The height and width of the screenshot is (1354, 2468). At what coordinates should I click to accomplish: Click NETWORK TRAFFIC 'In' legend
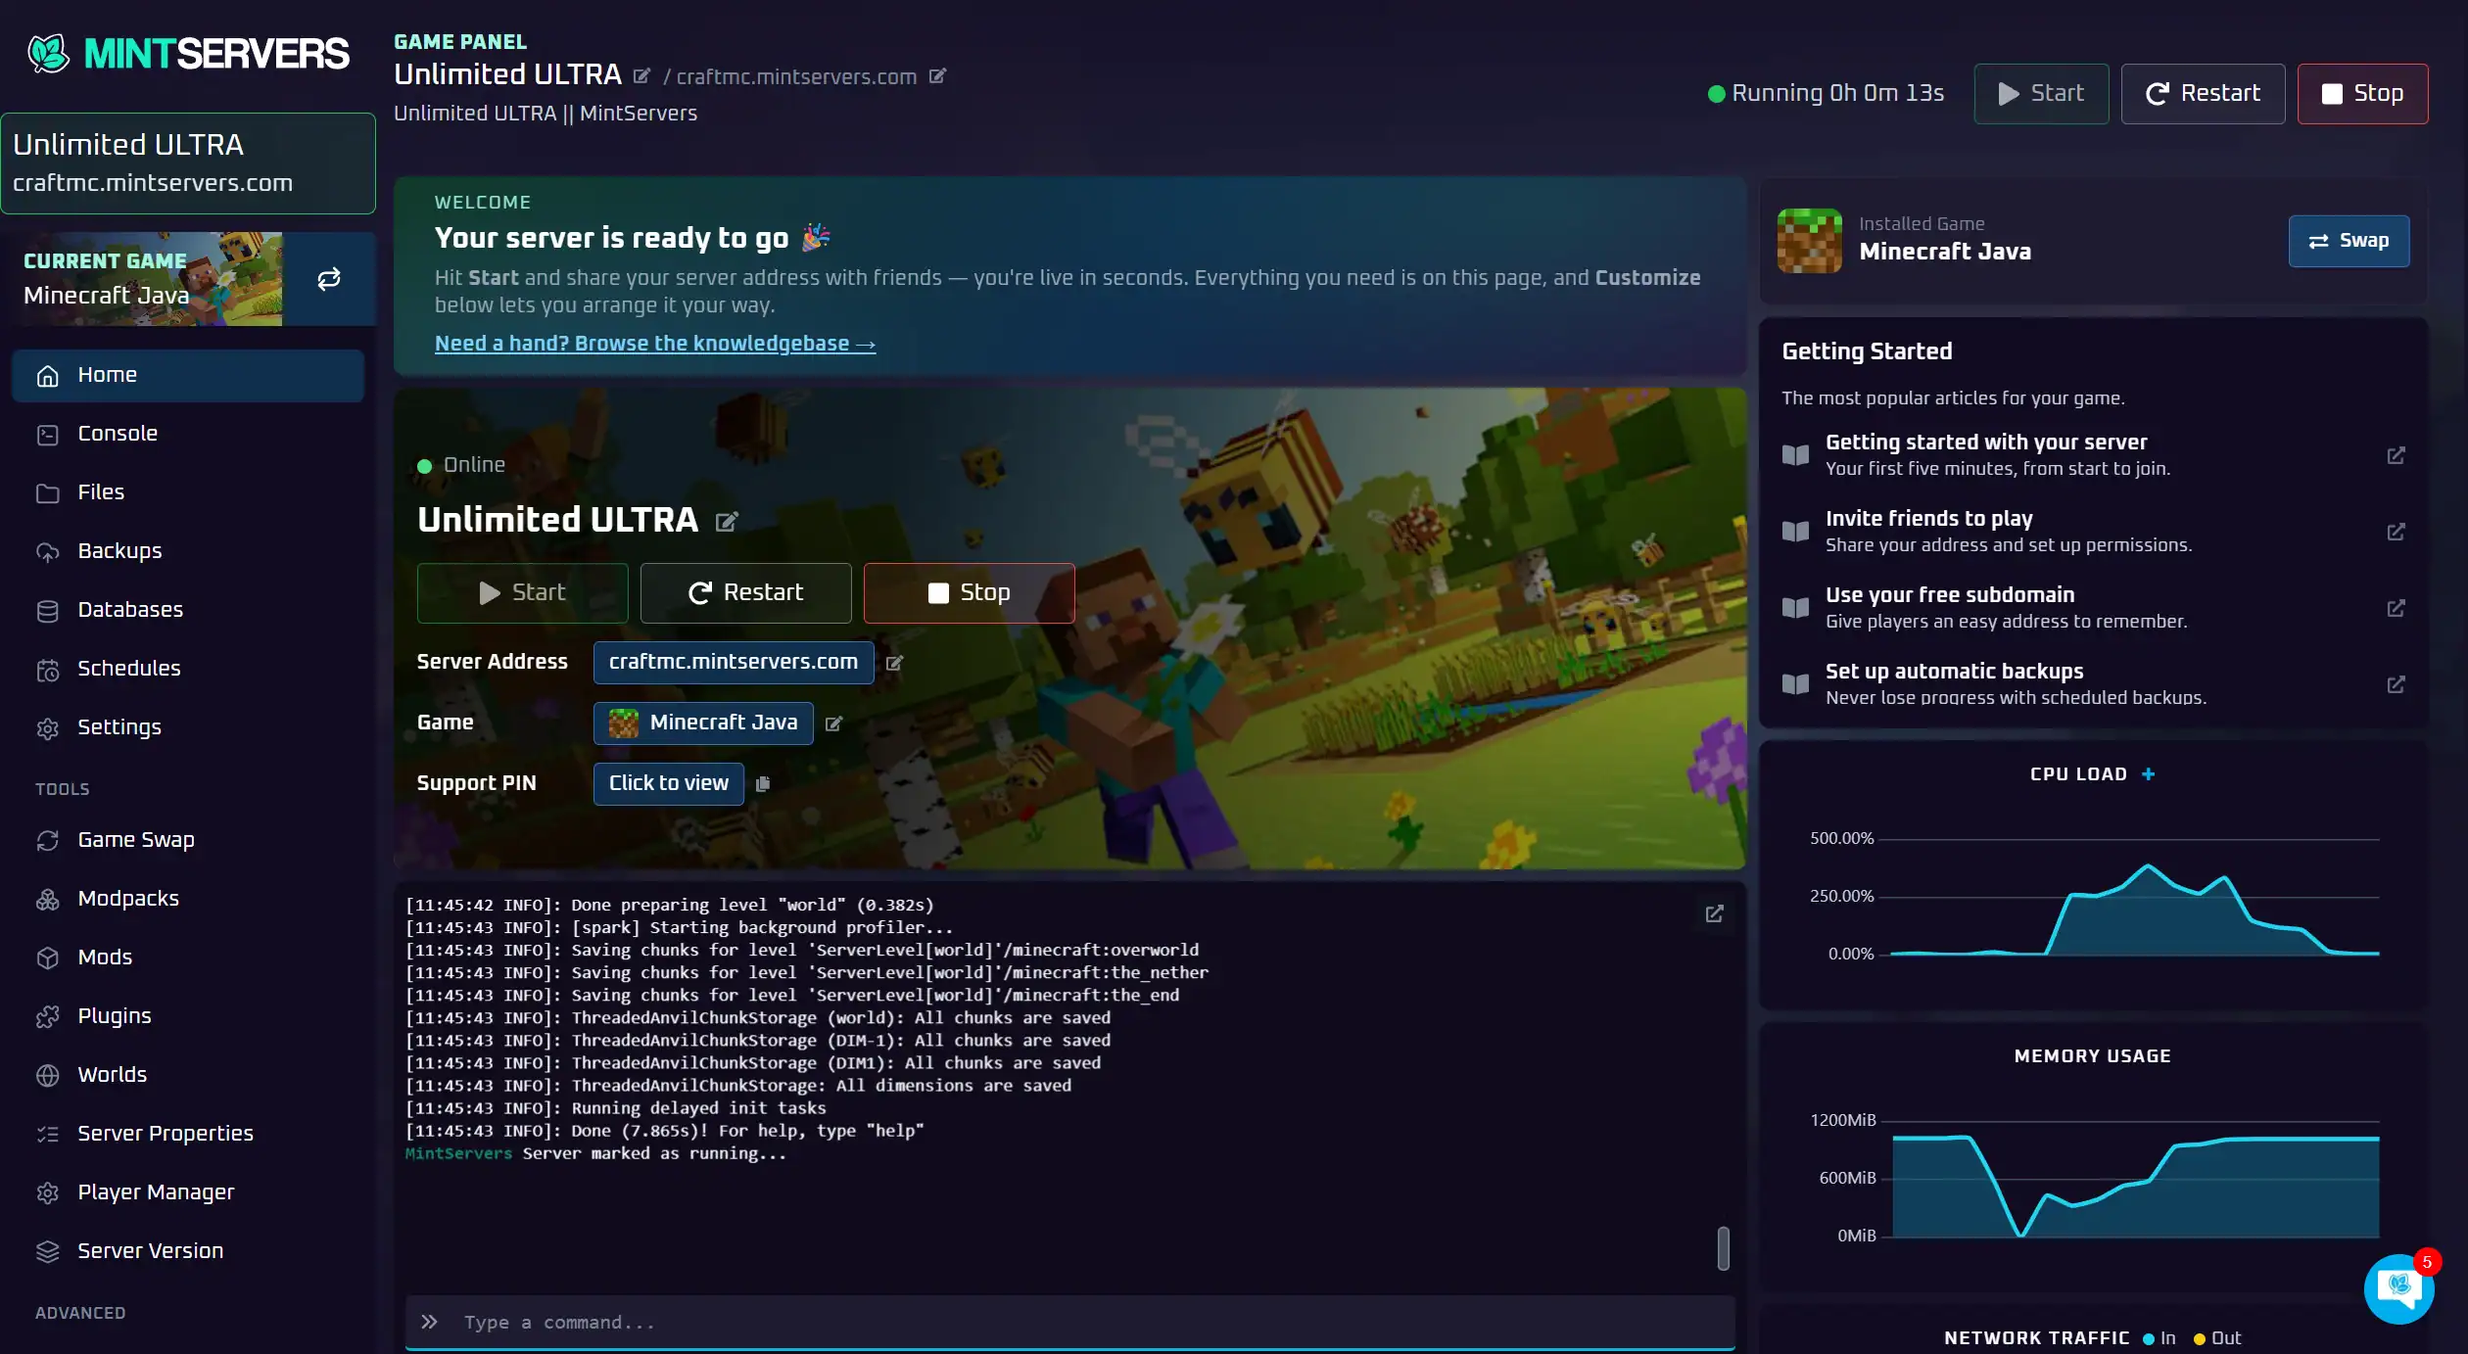point(2159,1338)
